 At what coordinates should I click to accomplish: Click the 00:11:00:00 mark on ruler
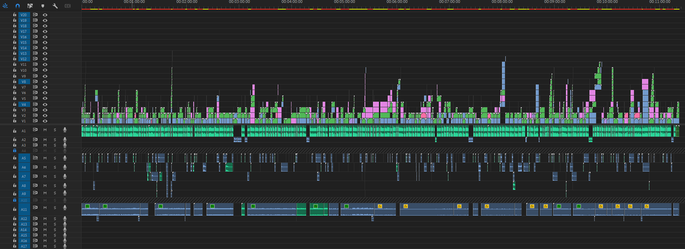click(660, 2)
